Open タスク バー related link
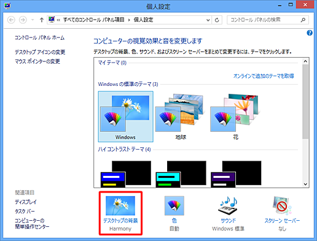The width and height of the screenshot is (317, 241). click(25, 211)
